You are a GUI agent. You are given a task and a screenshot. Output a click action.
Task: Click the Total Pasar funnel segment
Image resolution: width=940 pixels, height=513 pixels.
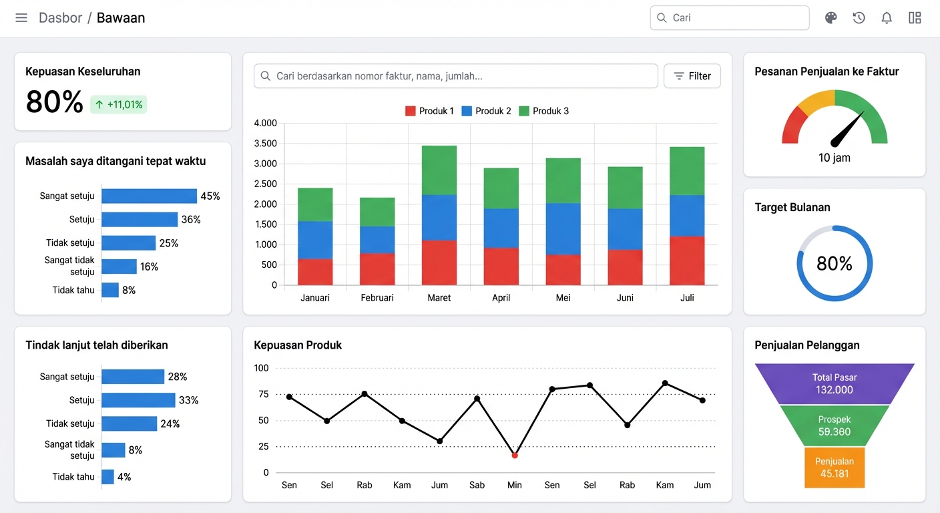(835, 383)
